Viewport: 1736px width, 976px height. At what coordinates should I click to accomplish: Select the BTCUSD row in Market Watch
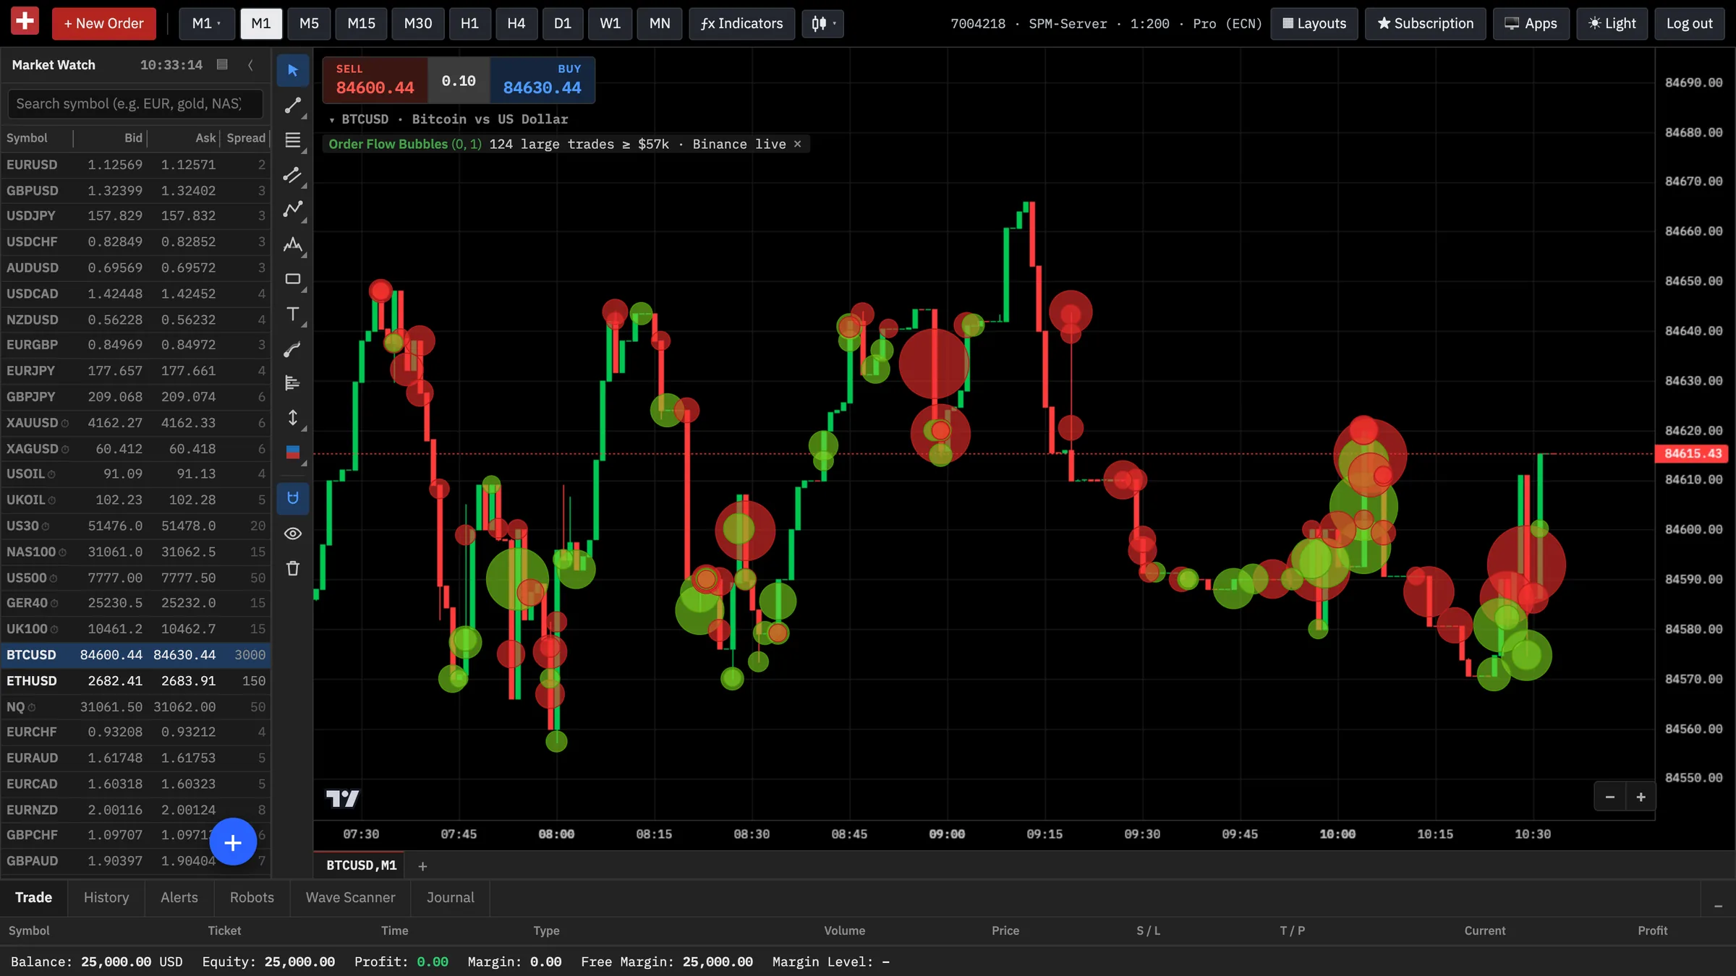coord(135,655)
